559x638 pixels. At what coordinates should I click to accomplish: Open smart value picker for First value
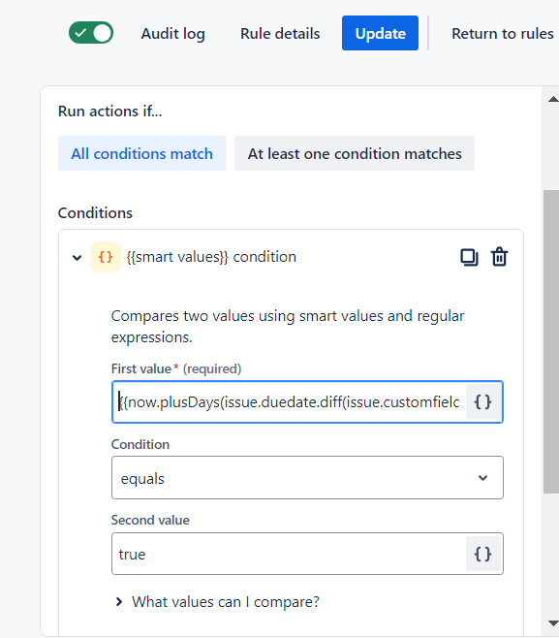483,402
